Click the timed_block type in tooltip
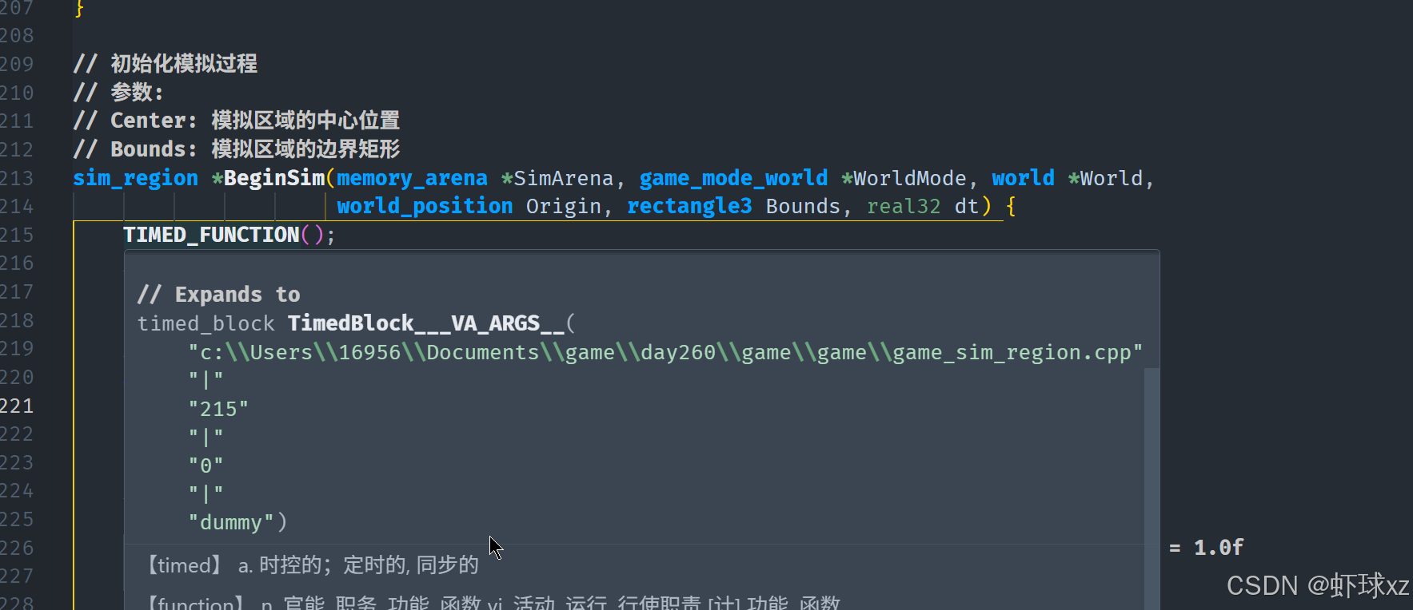The image size is (1413, 610). (x=206, y=323)
